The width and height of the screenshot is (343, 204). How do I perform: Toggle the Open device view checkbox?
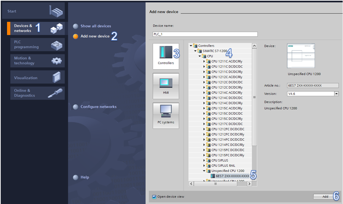click(x=154, y=197)
